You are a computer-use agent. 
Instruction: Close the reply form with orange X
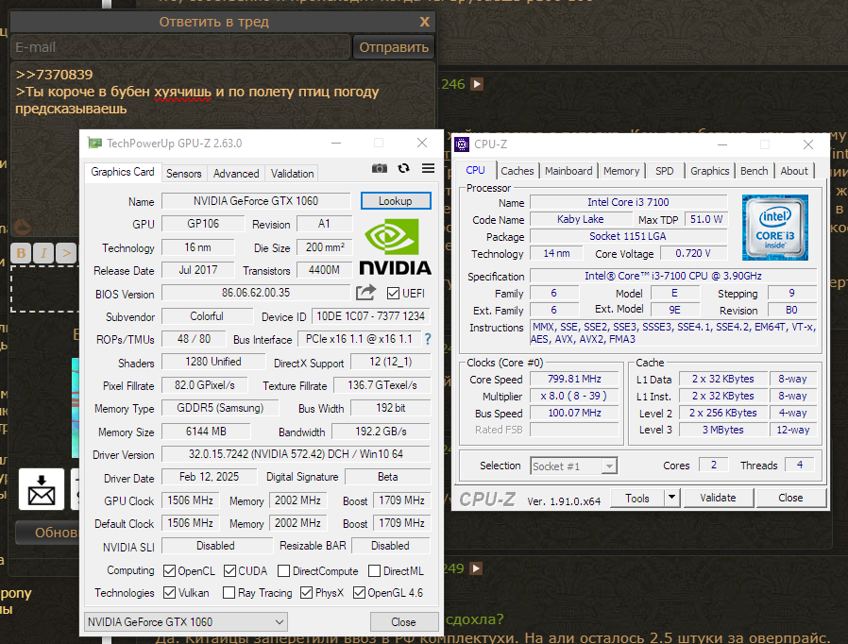425,22
